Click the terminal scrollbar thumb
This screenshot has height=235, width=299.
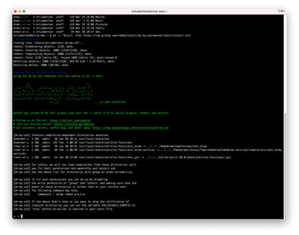285,166
